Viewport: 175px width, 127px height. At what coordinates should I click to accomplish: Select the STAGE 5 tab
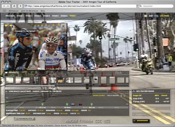coord(55,16)
